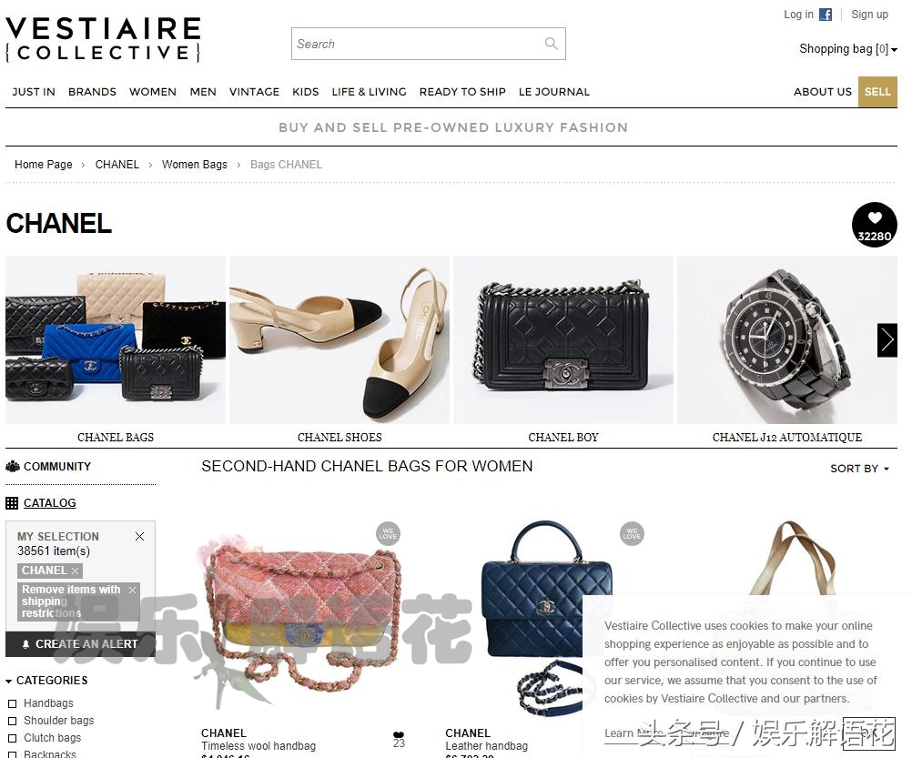
Task: Check the Clutch bags category box
Action: click(x=12, y=738)
